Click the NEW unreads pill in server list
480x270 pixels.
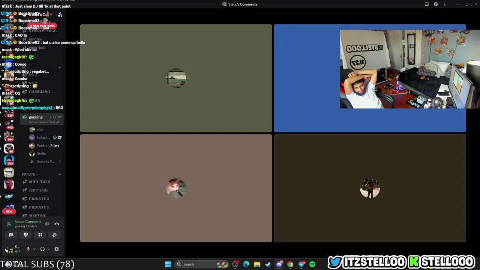pos(9,211)
